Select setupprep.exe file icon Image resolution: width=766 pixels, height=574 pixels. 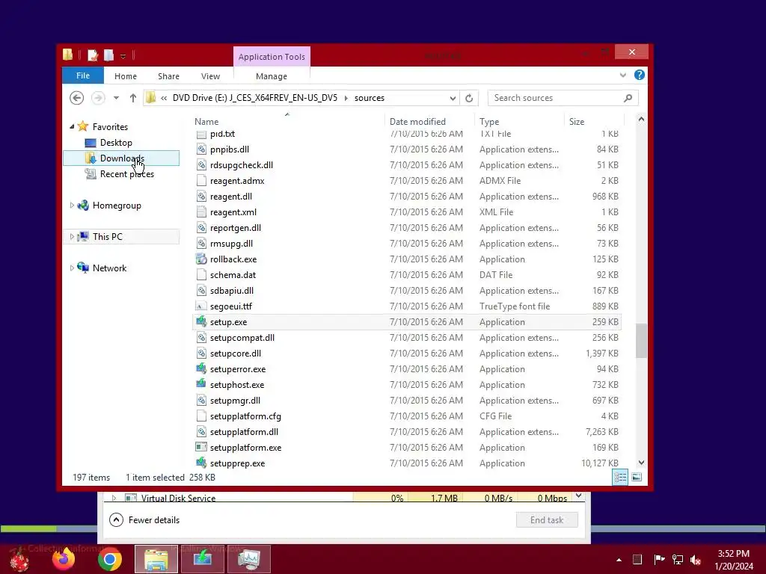(x=200, y=463)
